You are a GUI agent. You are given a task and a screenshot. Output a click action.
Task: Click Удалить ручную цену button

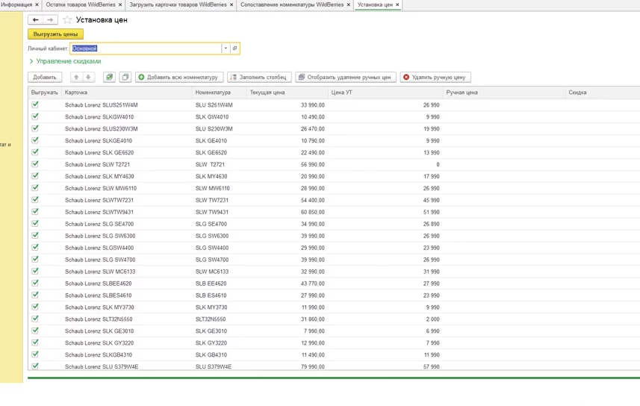(435, 77)
